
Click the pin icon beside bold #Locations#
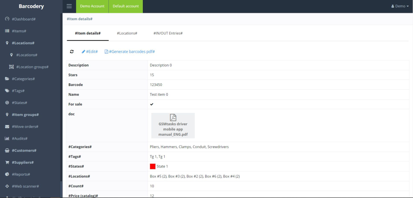pyautogui.click(x=7, y=43)
